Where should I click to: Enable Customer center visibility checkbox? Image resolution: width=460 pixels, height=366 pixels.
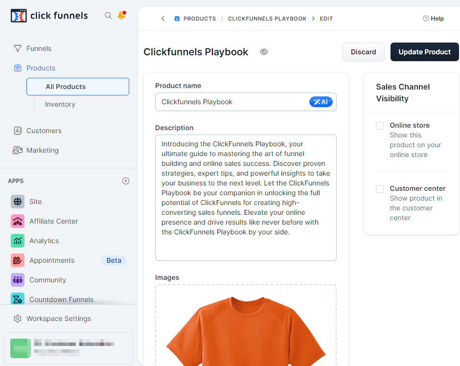[380, 188]
